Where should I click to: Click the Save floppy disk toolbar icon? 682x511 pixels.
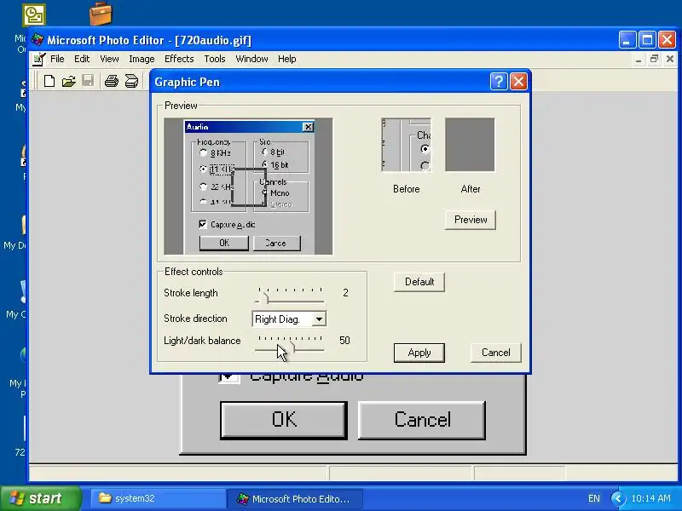[88, 80]
